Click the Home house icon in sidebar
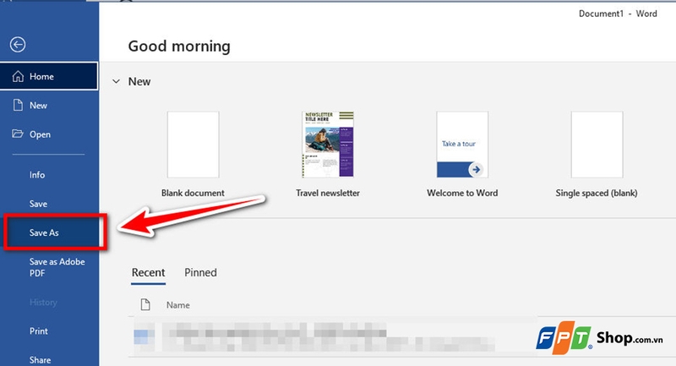Image resolution: width=676 pixels, height=366 pixels. tap(18, 76)
